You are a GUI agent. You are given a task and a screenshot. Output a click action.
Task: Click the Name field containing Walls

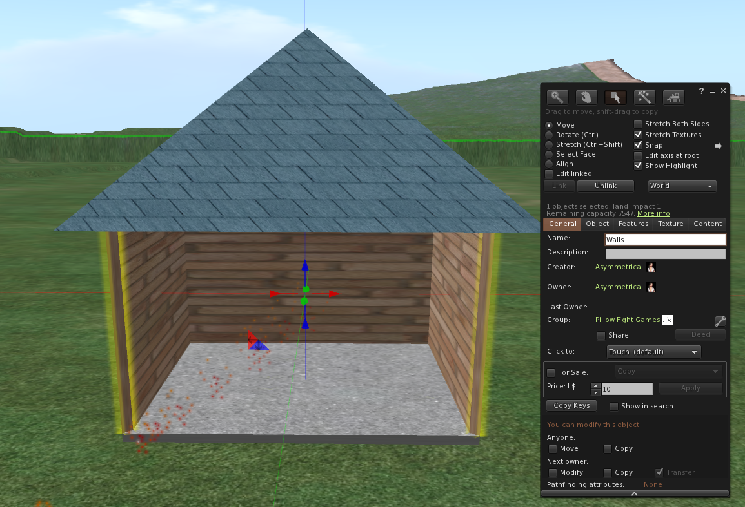(665, 240)
